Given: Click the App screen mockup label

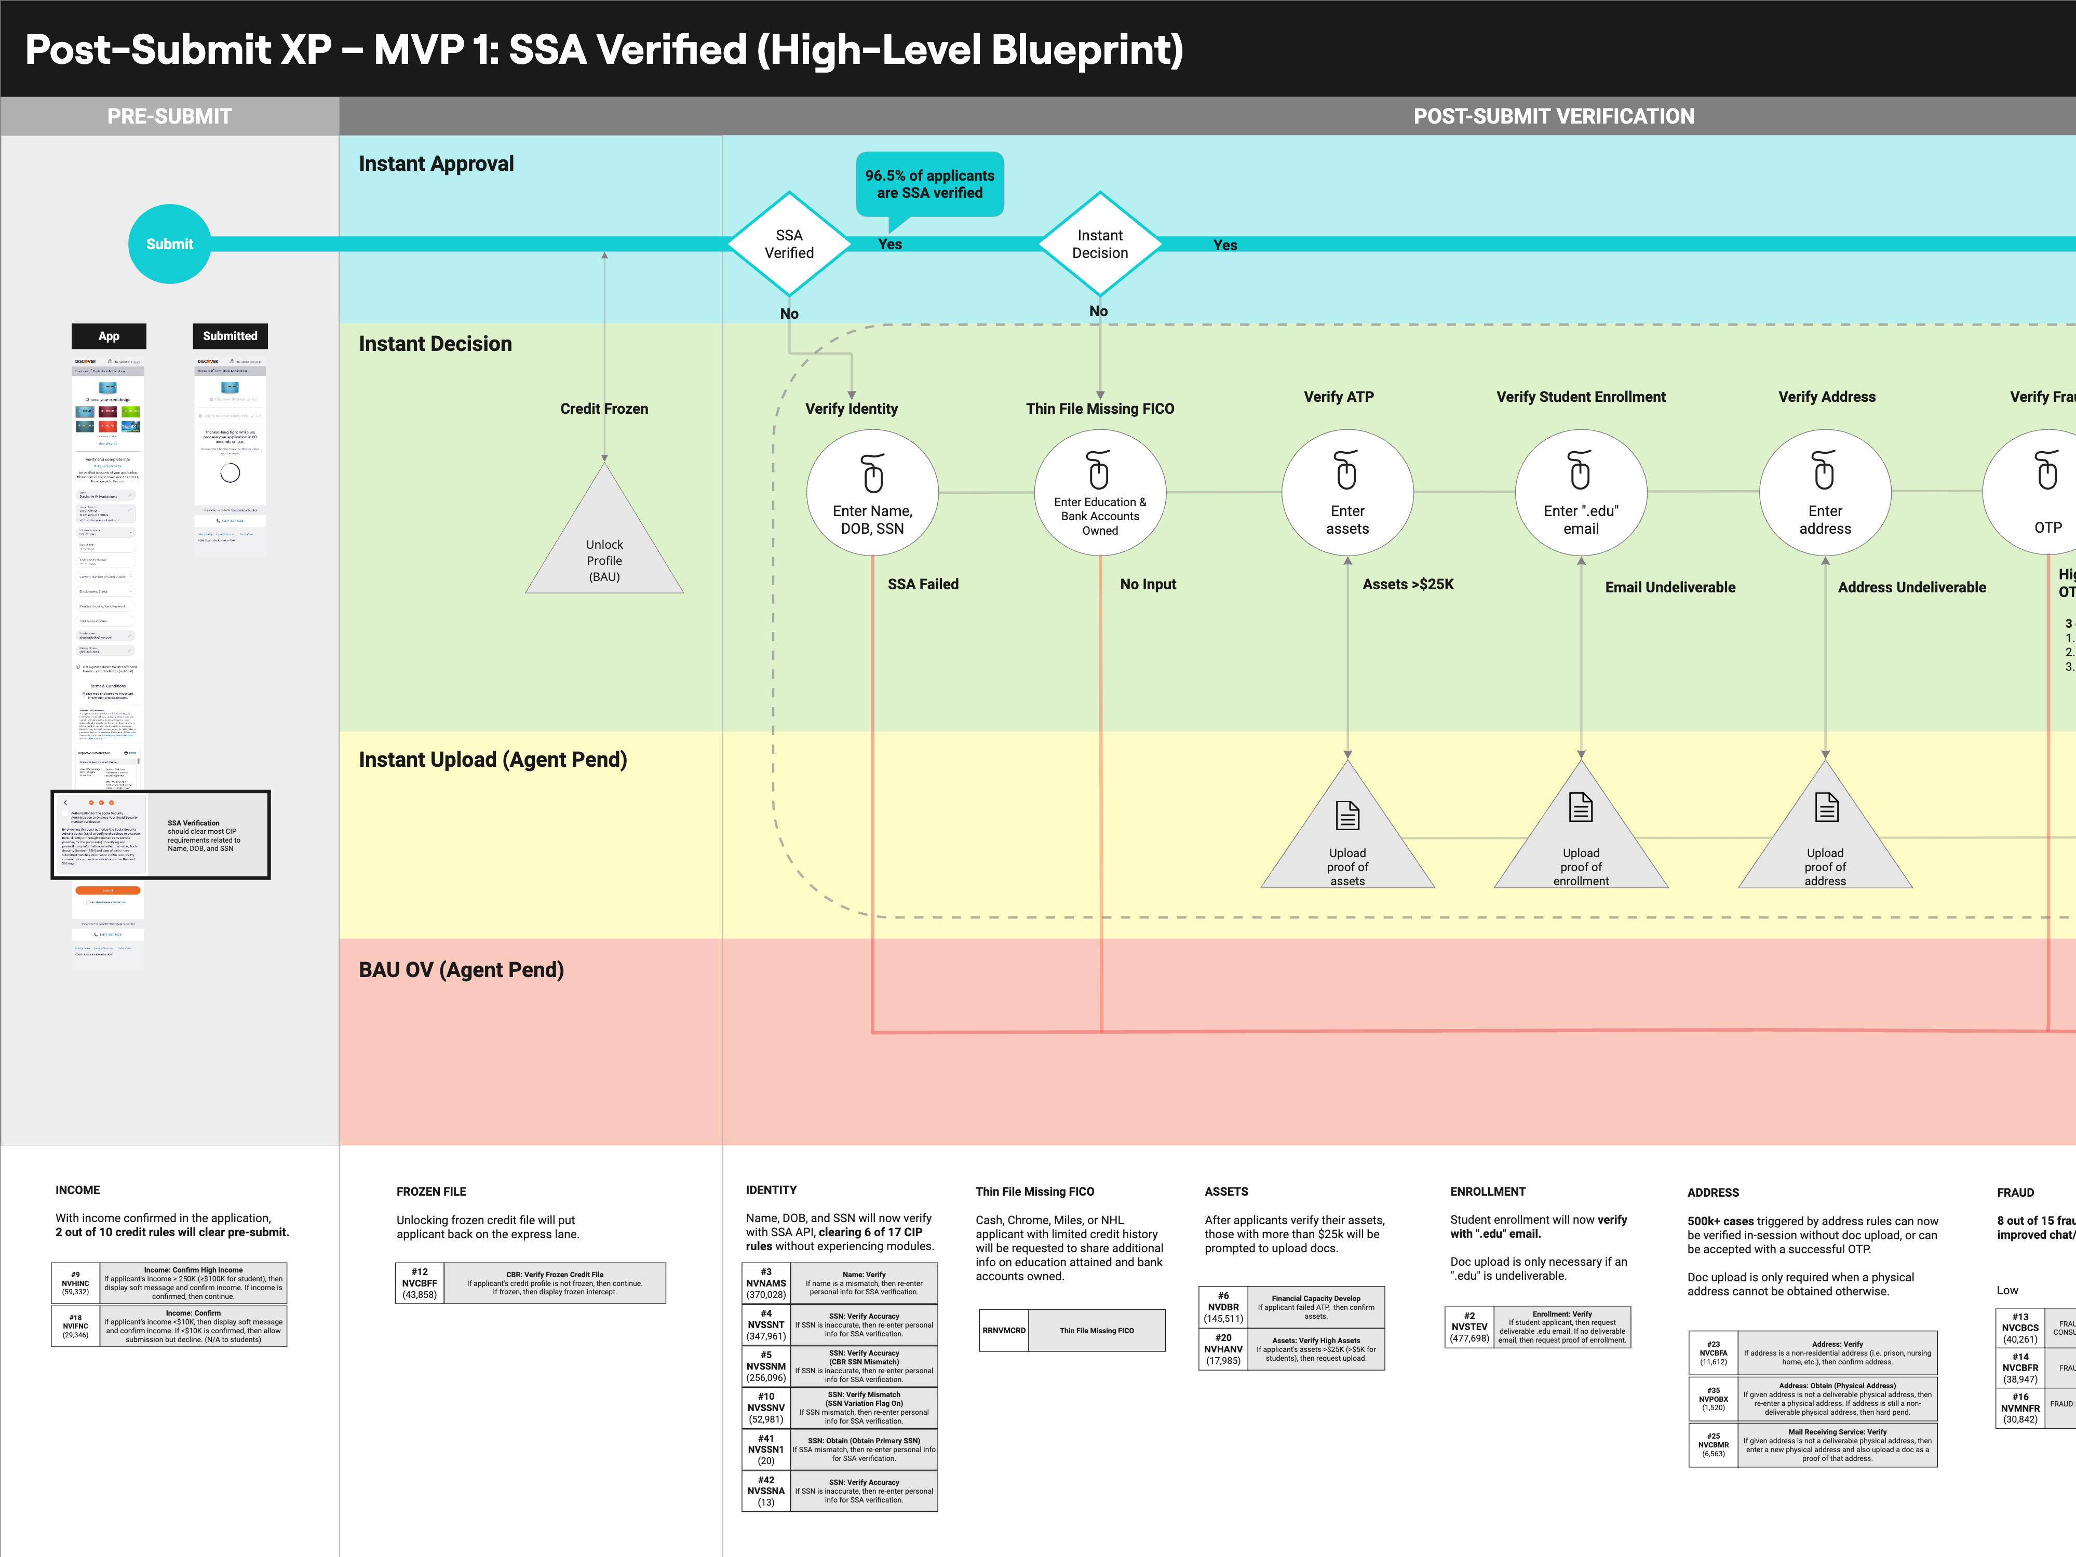Looking at the screenshot, I should coord(109,336).
